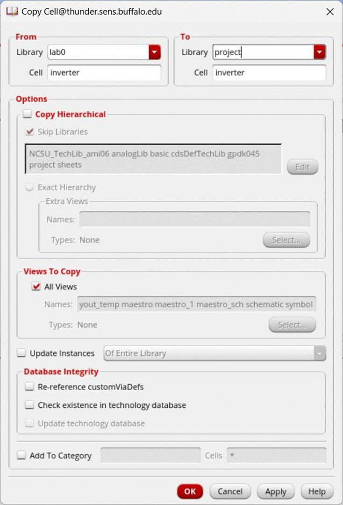The width and height of the screenshot is (343, 505).
Task: Enable the Add To Category option
Action: (21, 455)
